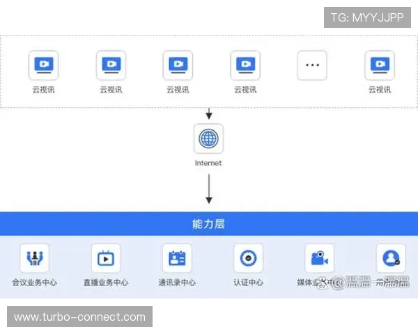Select the 会议业务中心 label
Viewport: 418px width, 334px height.
point(35,283)
